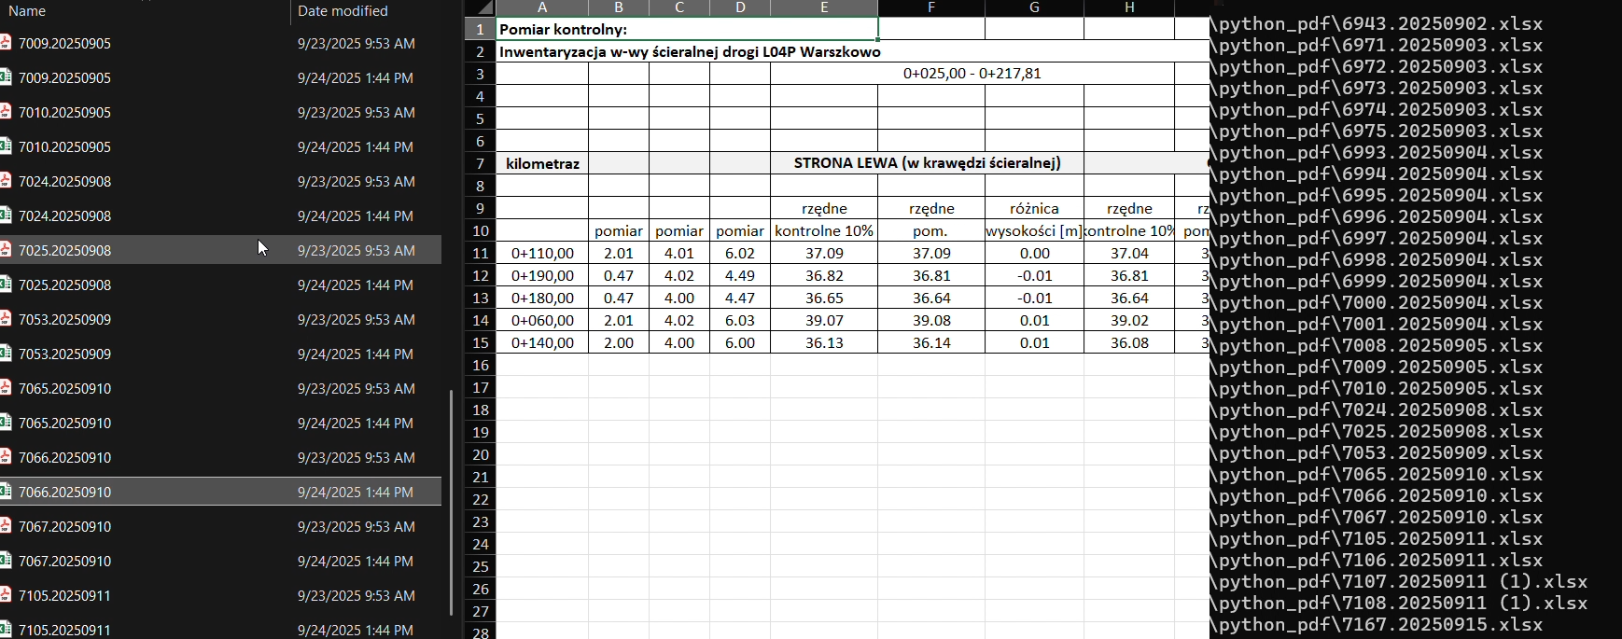Click cell with value 4.49

click(x=740, y=275)
